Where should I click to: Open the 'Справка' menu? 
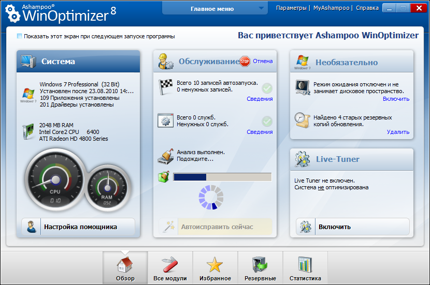click(x=368, y=8)
